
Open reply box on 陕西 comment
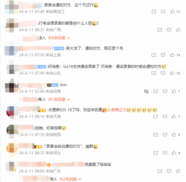coord(165,134)
